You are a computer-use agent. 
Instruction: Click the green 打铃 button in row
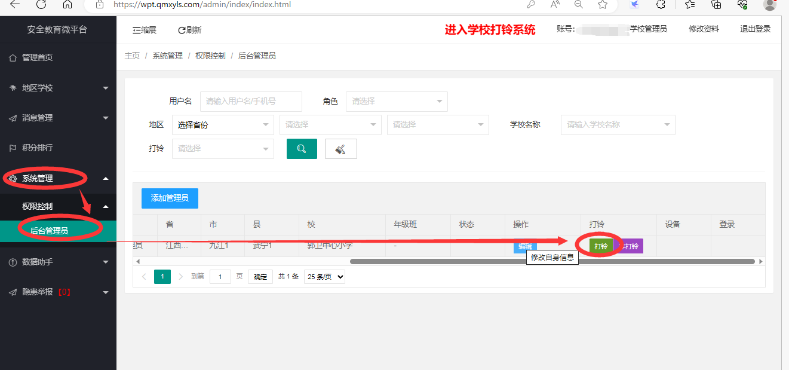pyautogui.click(x=600, y=246)
